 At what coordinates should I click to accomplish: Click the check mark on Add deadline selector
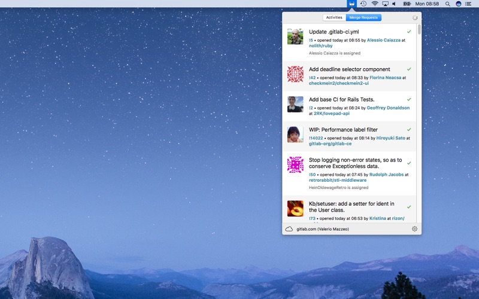(x=409, y=69)
